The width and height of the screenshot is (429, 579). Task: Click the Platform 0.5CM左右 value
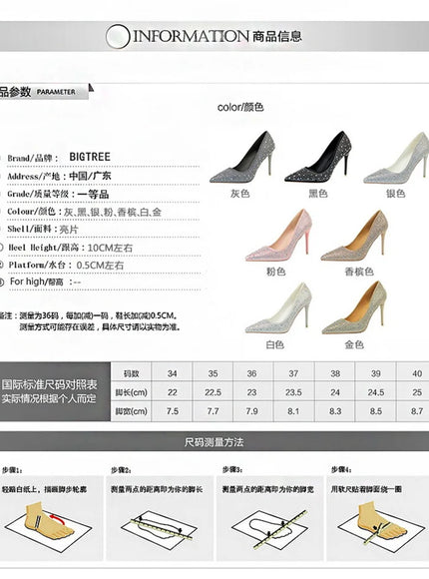click(100, 266)
